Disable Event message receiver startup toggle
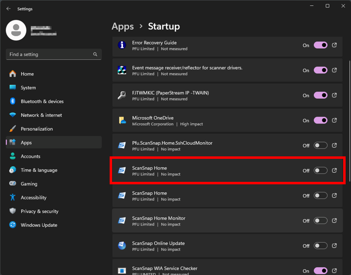 coord(321,70)
